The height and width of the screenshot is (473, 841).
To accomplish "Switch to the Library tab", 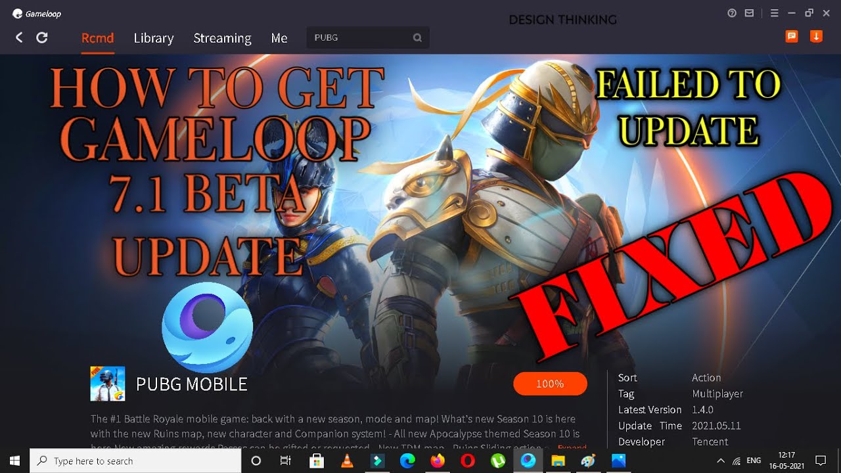I will coord(154,38).
